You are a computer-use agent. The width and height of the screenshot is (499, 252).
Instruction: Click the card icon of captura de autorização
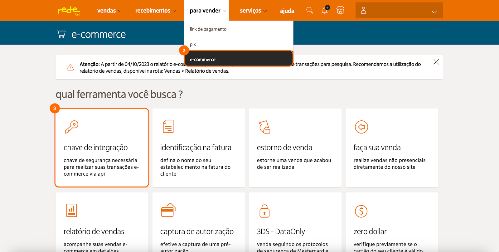[x=168, y=210]
